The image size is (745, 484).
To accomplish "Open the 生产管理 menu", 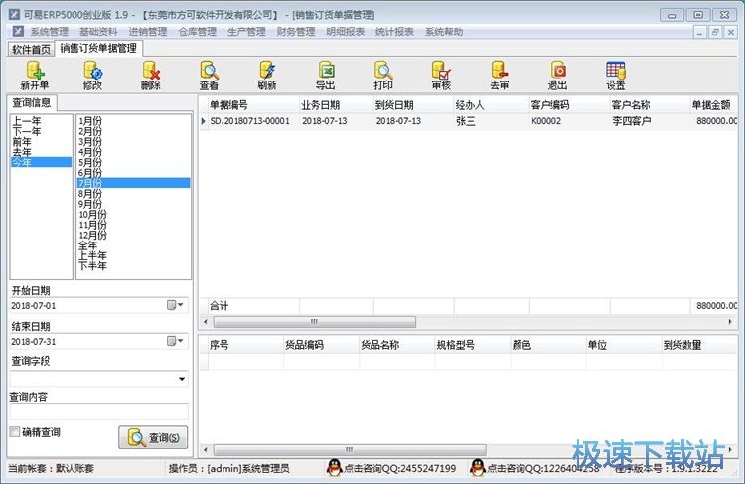I will click(246, 32).
